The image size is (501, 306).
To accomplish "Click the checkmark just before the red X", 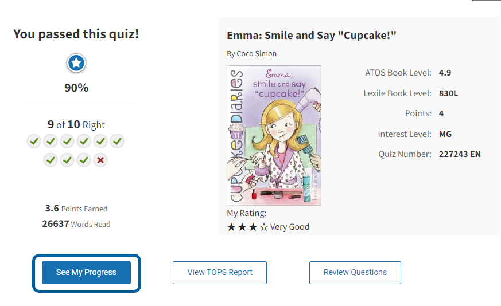I will point(84,160).
